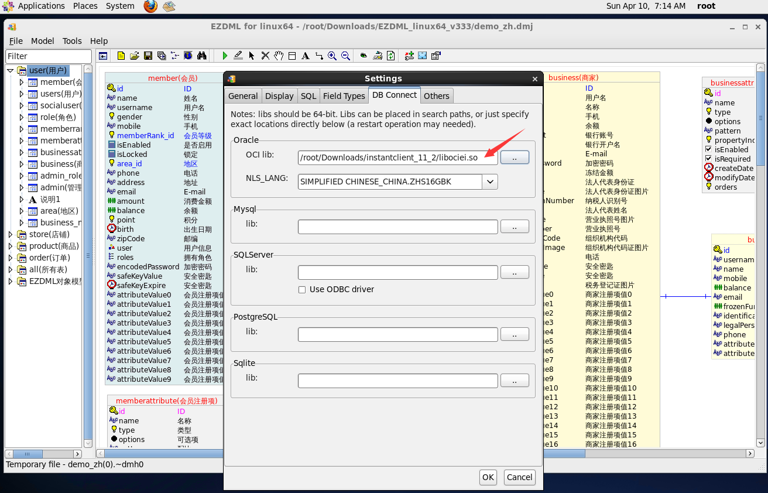This screenshot has height=493, width=768.
Task: Expand the order(订单) tree node
Action: click(11, 258)
